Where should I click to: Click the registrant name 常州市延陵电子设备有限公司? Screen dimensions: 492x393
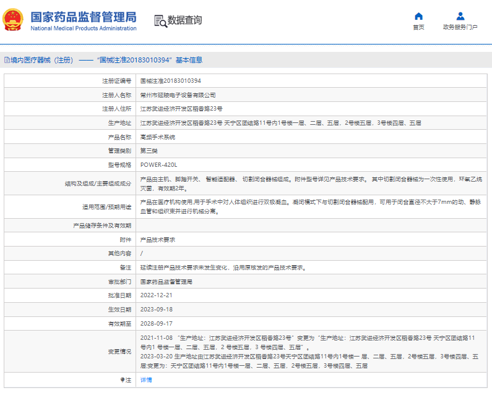coord(178,95)
